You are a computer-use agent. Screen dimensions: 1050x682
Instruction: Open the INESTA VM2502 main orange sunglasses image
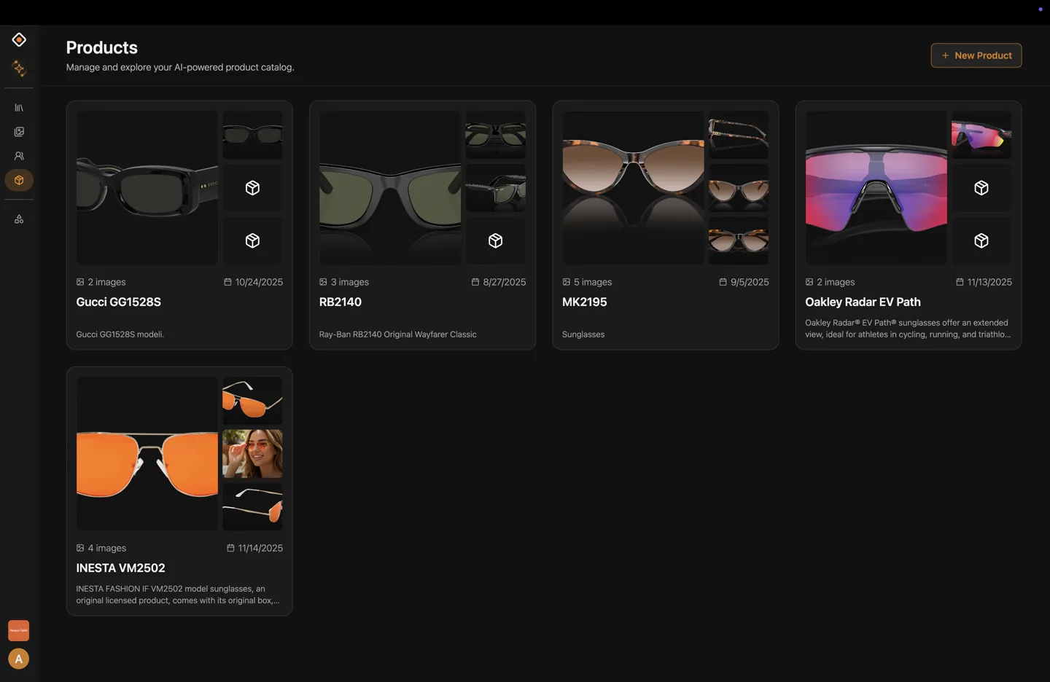tap(147, 453)
